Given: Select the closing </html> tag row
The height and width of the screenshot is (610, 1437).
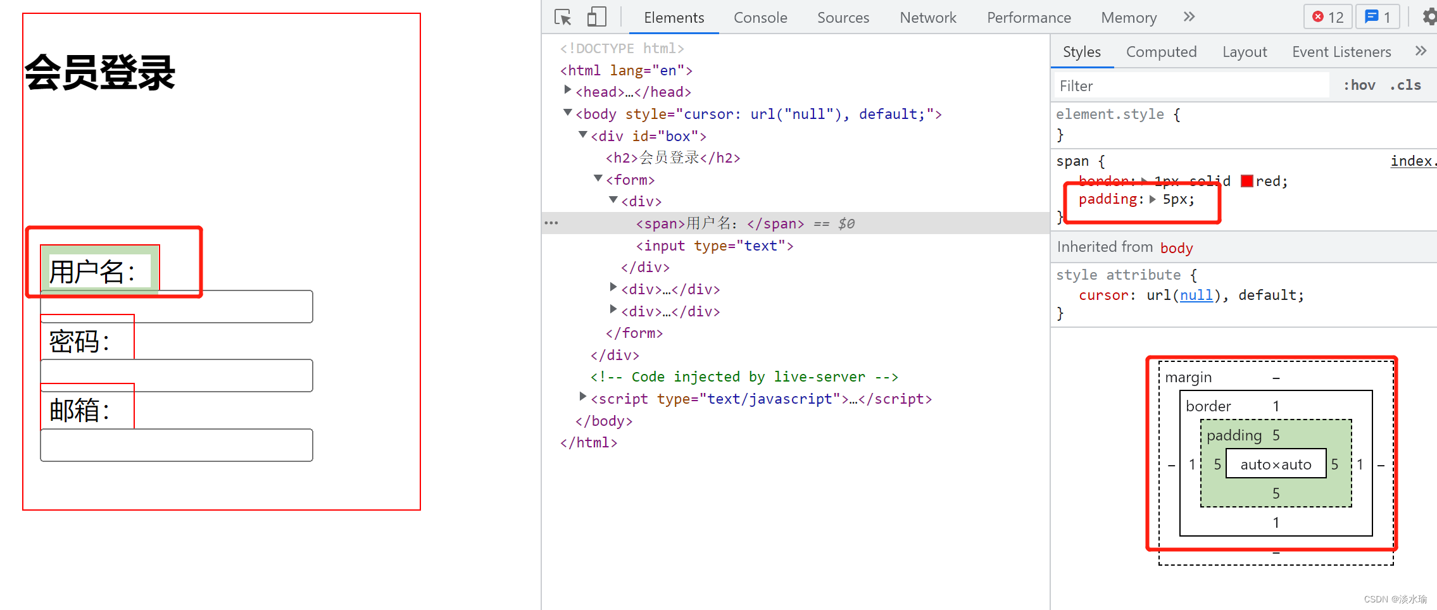Looking at the screenshot, I should click(589, 442).
